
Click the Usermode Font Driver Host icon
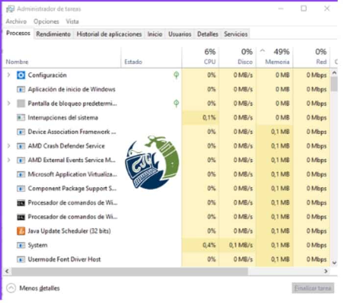tap(21, 259)
